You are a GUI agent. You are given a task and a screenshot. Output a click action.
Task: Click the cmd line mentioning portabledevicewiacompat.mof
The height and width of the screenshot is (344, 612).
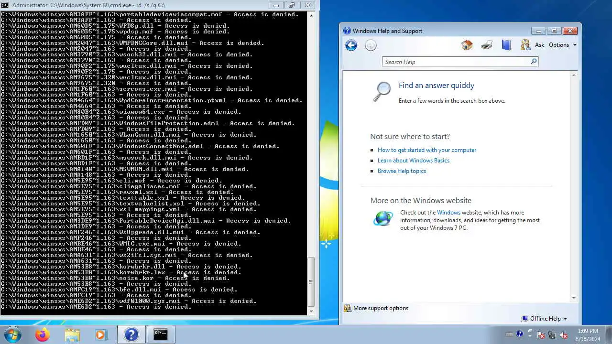(150, 14)
